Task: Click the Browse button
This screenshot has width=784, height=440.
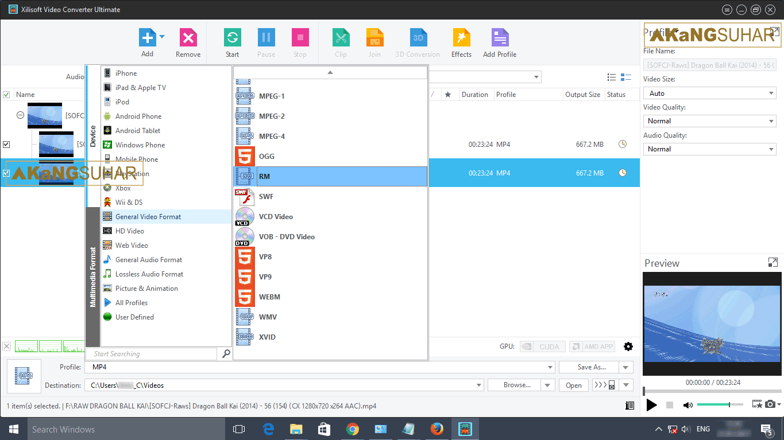Action: click(x=515, y=386)
